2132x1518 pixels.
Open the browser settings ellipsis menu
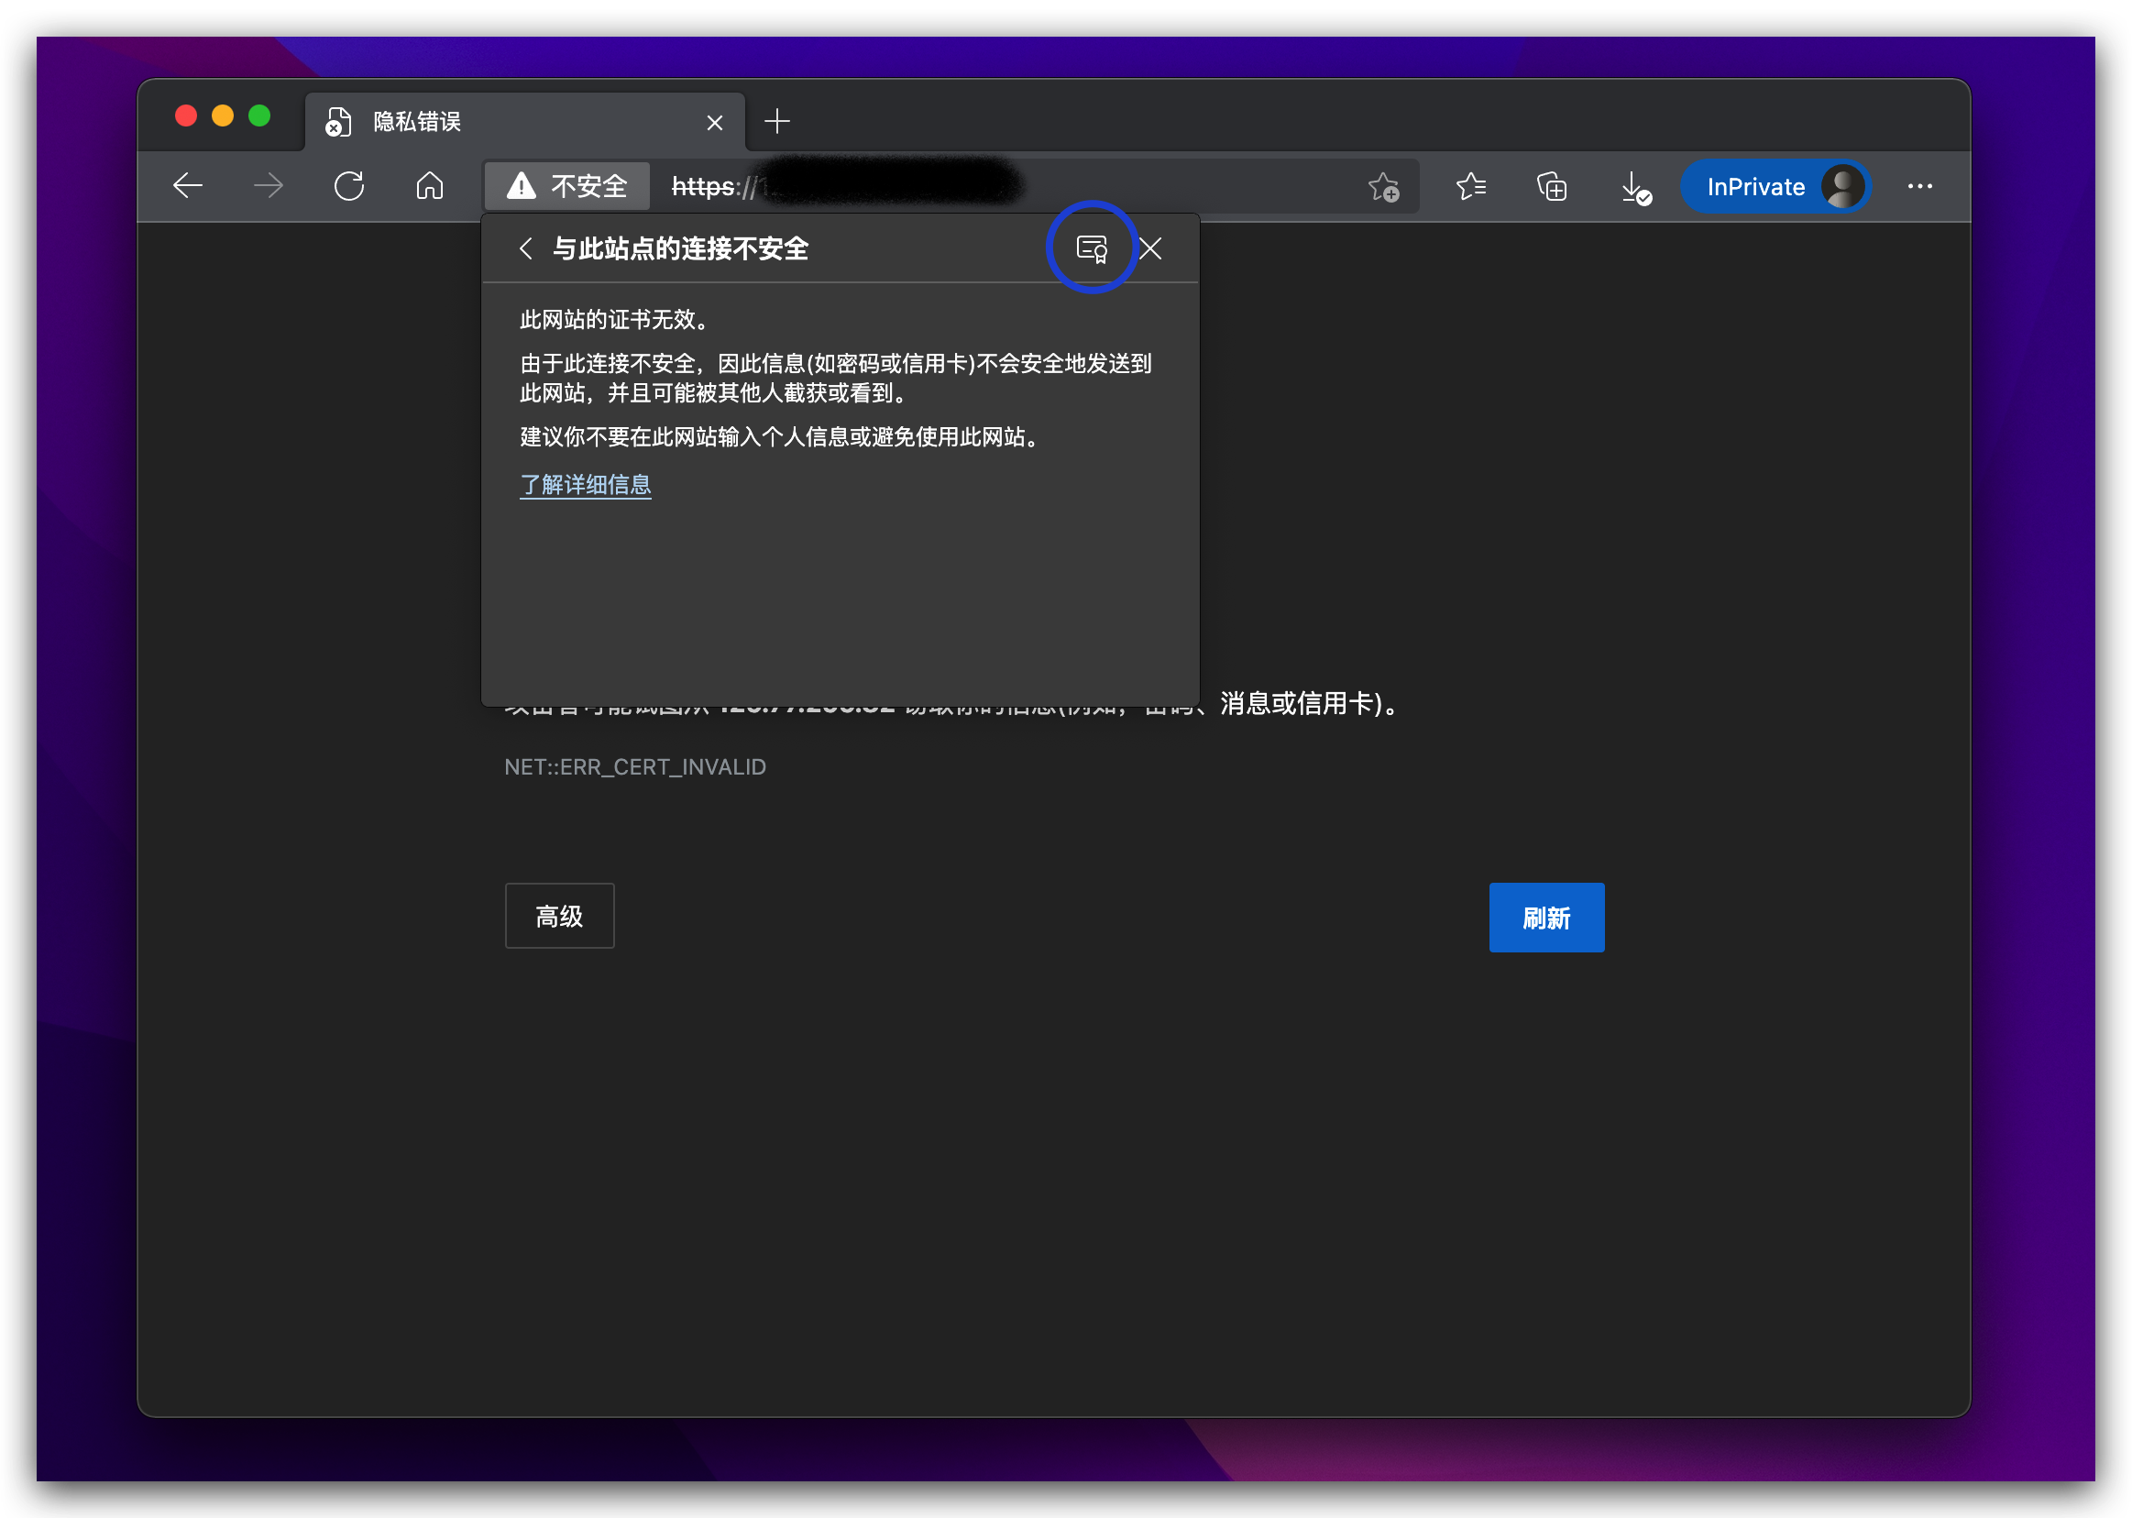coord(1920,186)
